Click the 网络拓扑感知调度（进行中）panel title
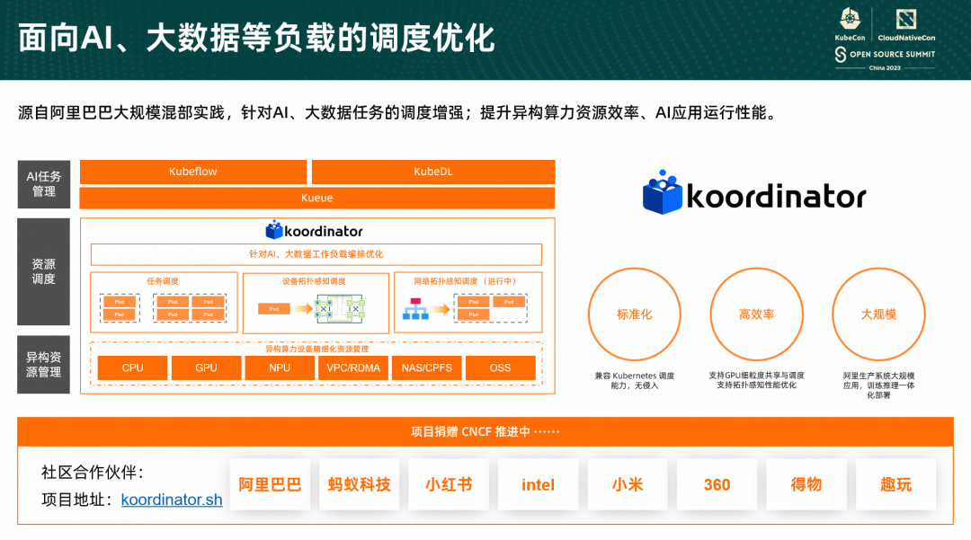The image size is (971, 540). (467, 281)
